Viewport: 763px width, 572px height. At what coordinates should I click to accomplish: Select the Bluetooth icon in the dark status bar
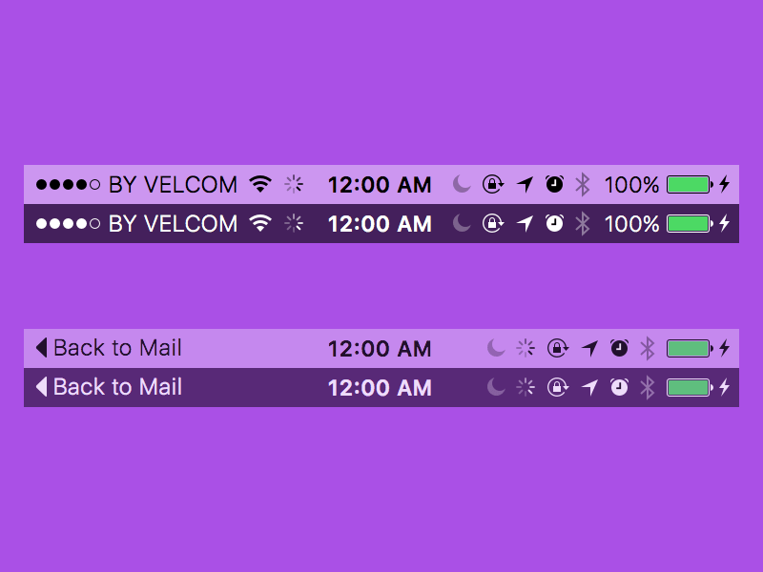[583, 223]
